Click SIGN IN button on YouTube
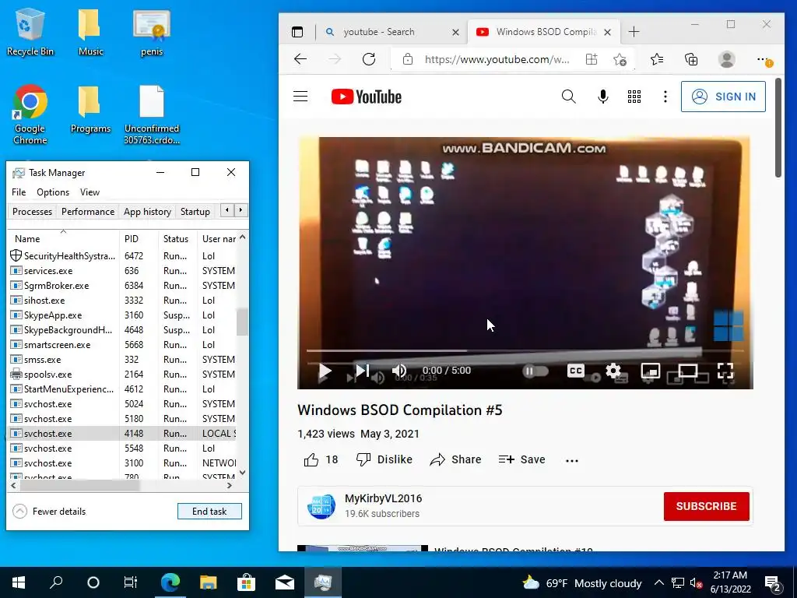 723,97
